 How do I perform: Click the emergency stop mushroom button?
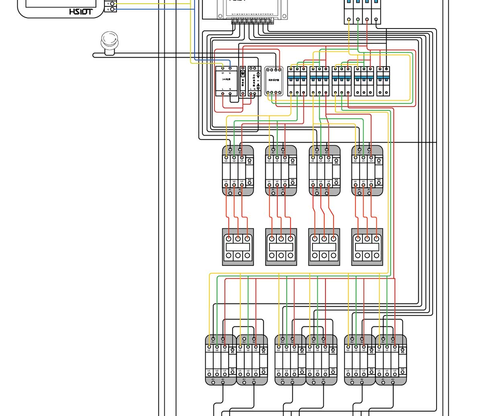coord(109,42)
